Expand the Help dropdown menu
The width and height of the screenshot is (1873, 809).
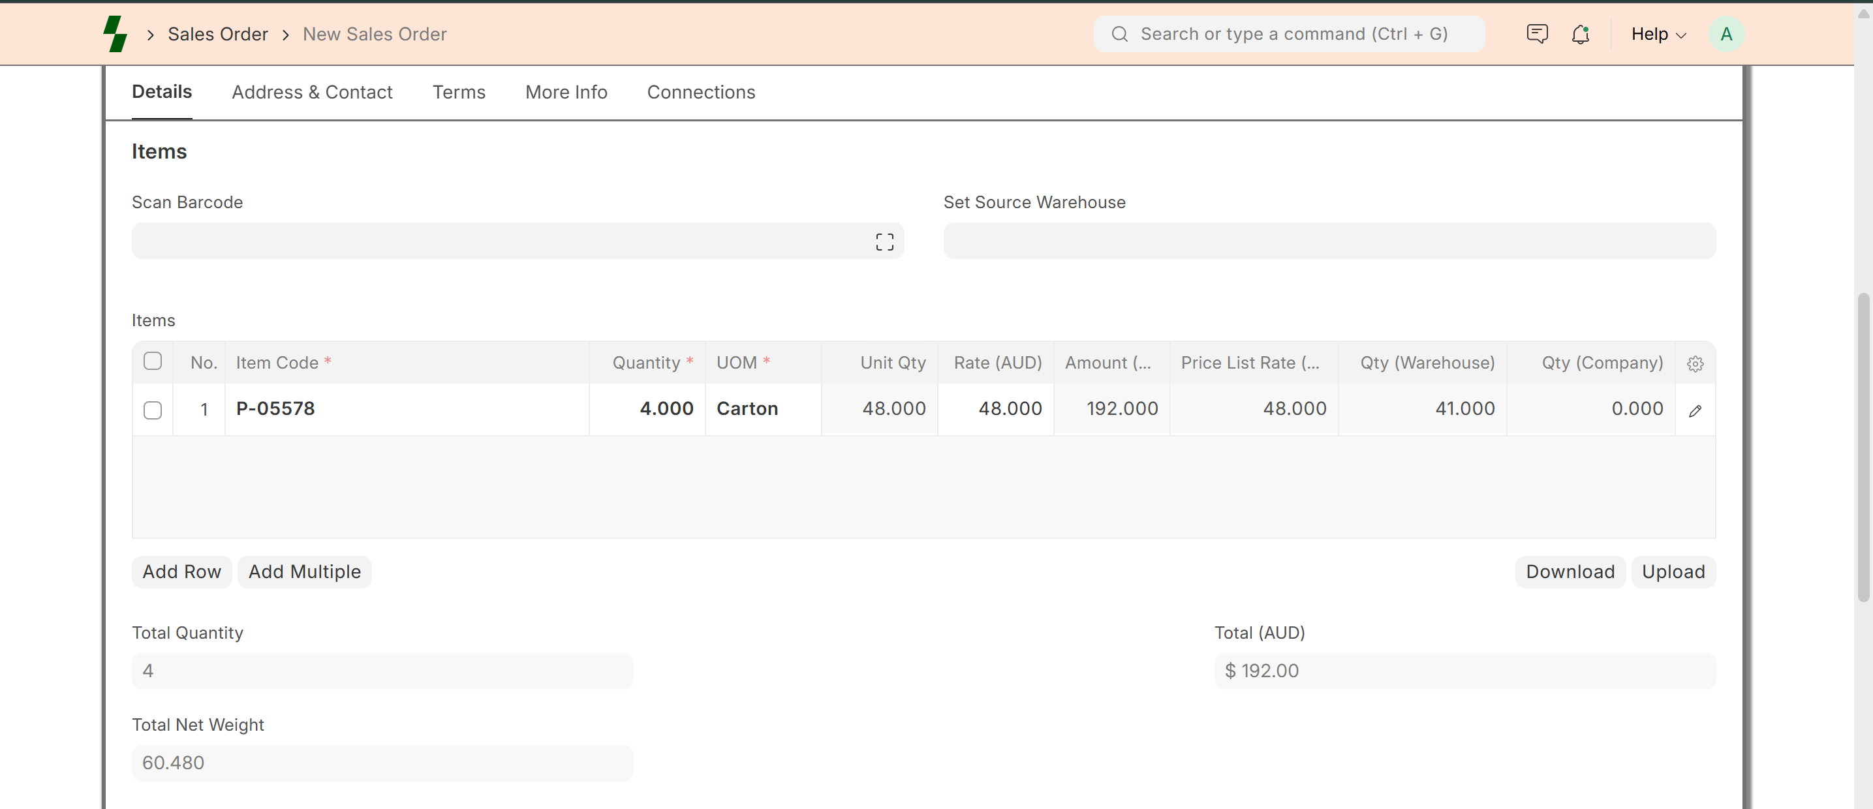(x=1658, y=34)
